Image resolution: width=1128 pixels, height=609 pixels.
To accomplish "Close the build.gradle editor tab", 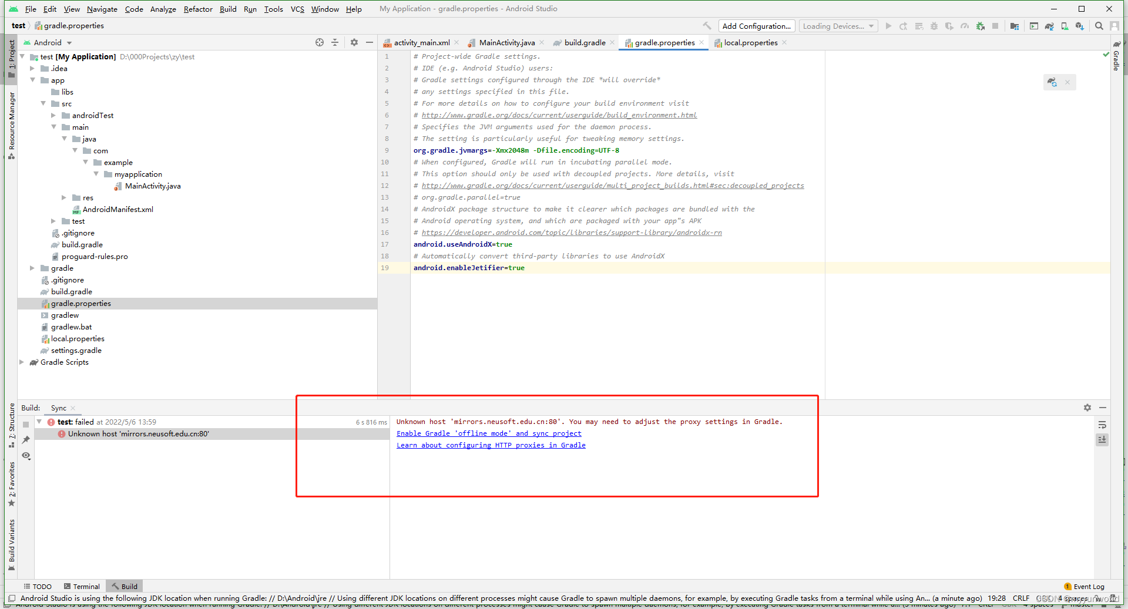I will click(x=612, y=42).
